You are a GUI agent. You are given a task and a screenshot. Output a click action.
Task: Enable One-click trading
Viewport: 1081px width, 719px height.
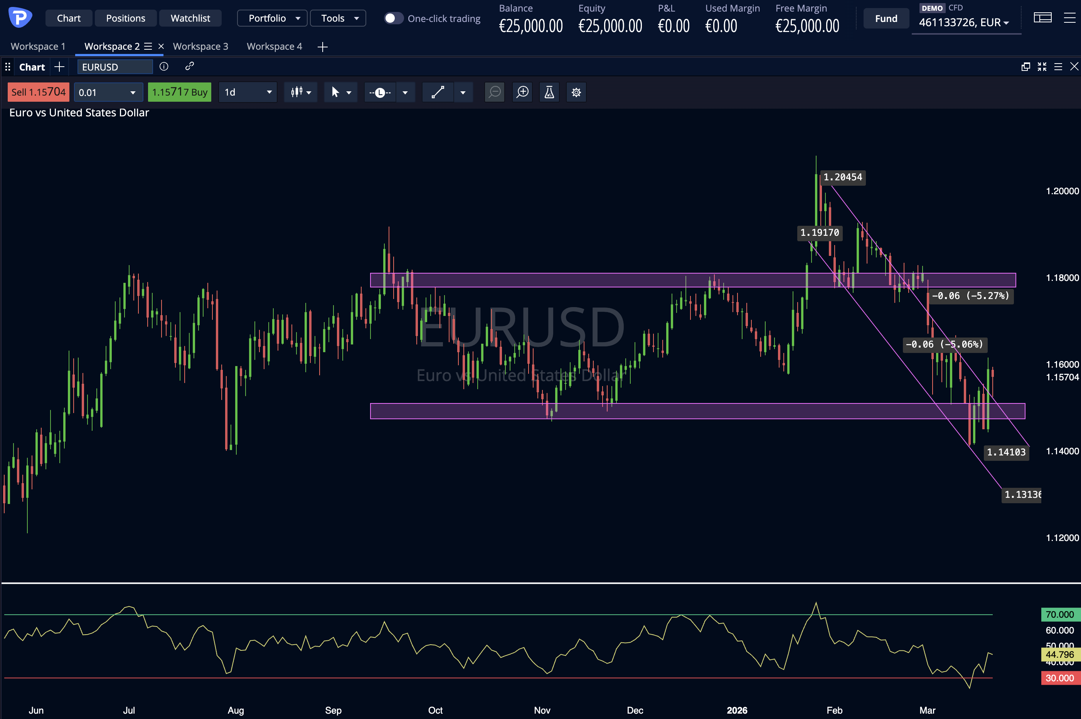pos(393,18)
